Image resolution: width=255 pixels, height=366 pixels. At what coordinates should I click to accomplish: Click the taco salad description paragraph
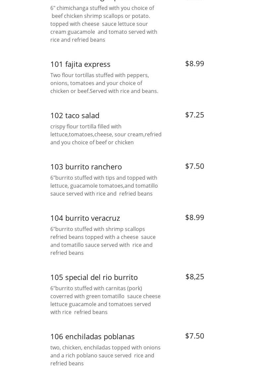[106, 134]
